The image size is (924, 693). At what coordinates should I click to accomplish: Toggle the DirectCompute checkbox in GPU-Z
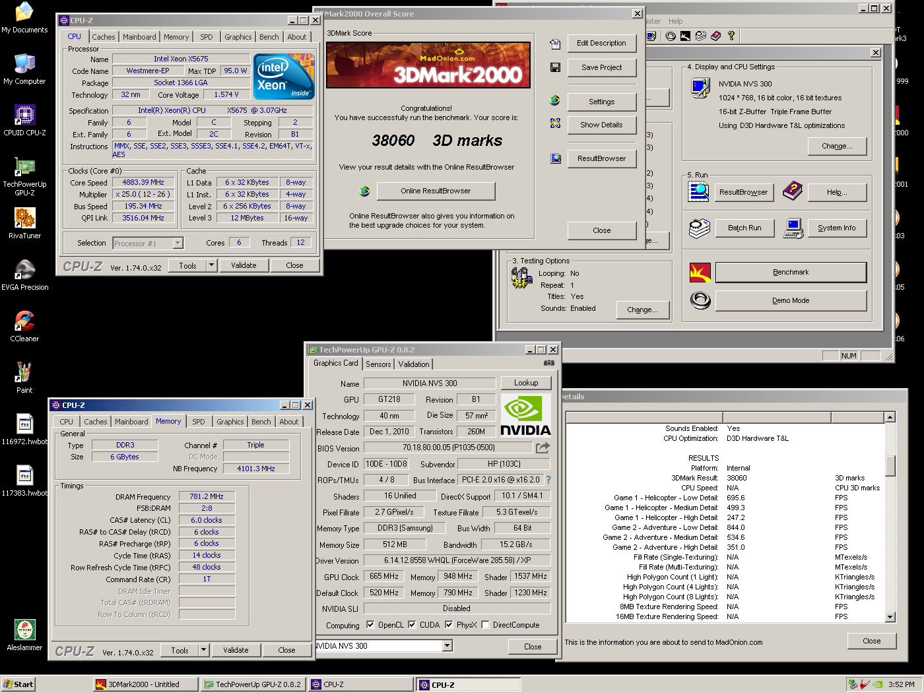click(485, 624)
